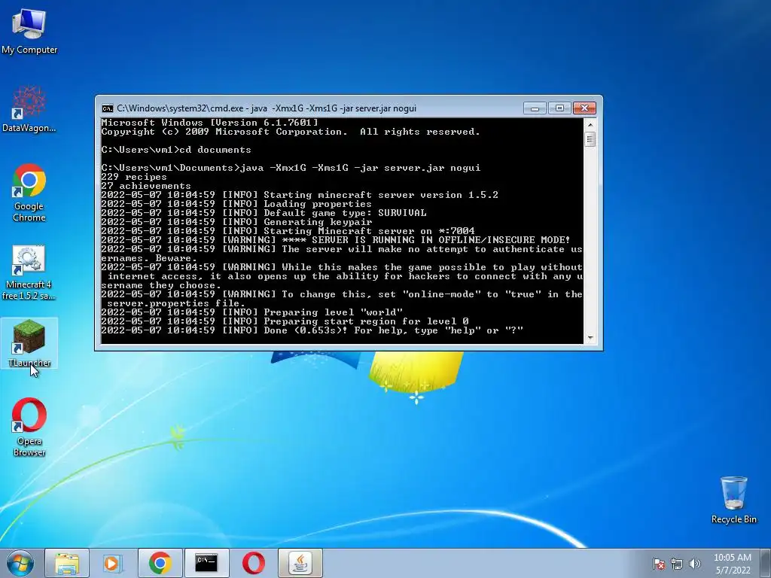Click the 'cd documents' command line
The image size is (771, 578).
176,150
